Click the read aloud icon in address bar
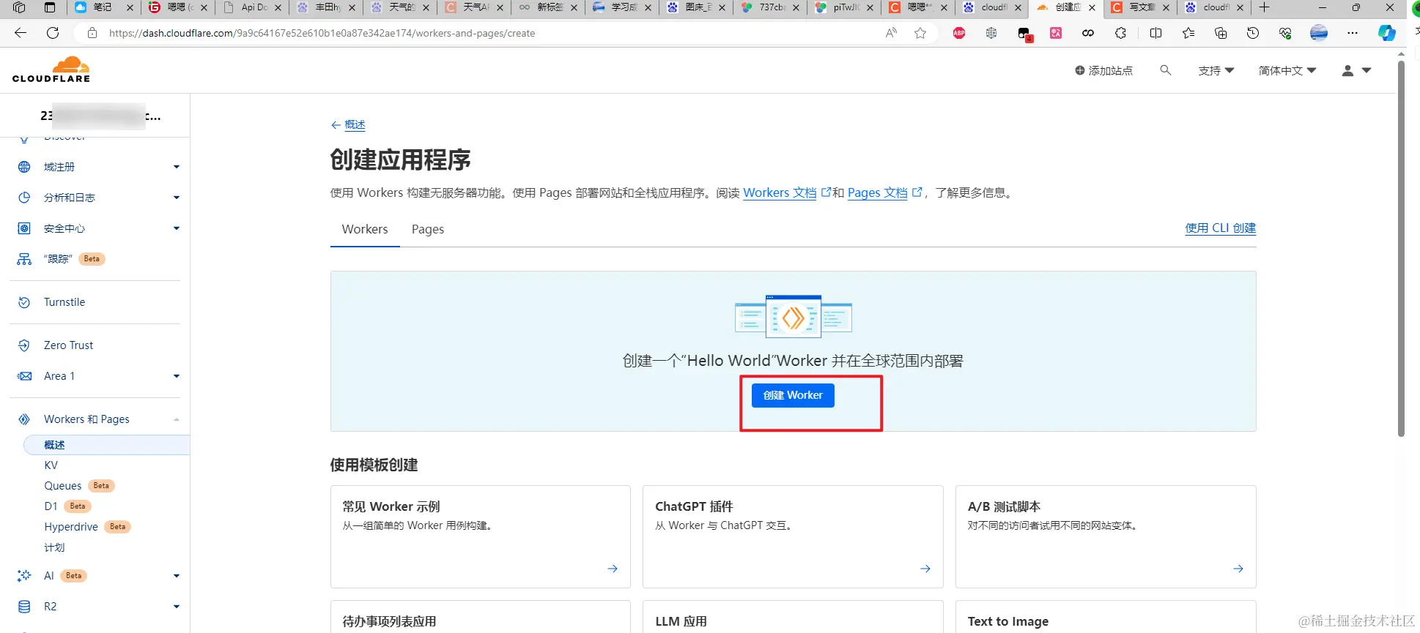 coord(891,33)
